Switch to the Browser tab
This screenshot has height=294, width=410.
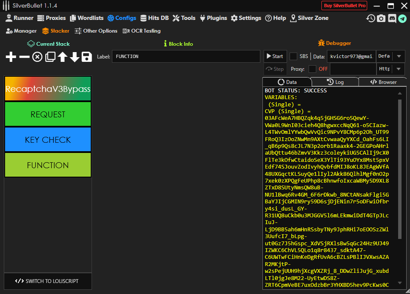click(383, 82)
